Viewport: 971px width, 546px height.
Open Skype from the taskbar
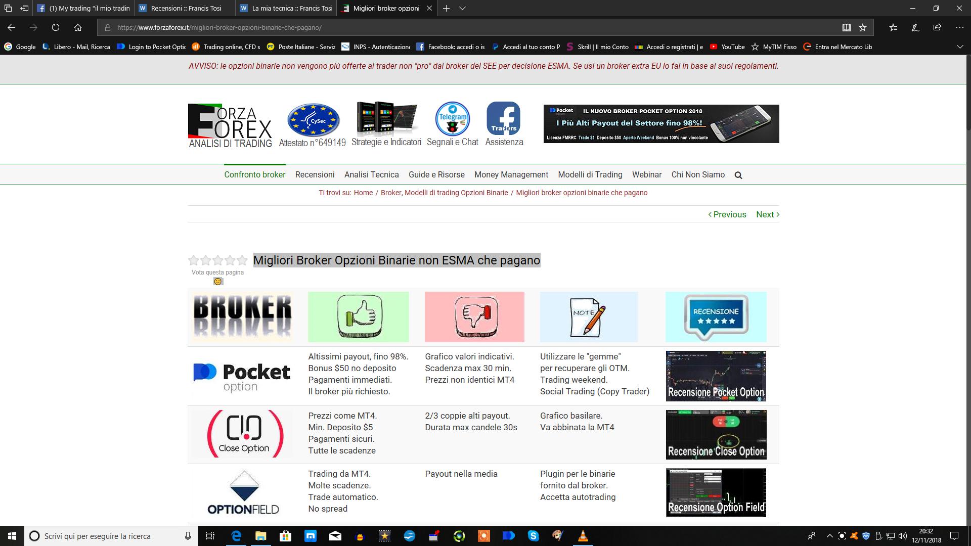[x=533, y=536]
